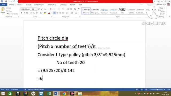Viewport: 171px width, 96px height.
Task: Switch to the PAGE LAYOUT tab
Action: tap(39, 5)
